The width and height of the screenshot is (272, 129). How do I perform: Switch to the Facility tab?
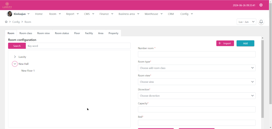coord(89,33)
